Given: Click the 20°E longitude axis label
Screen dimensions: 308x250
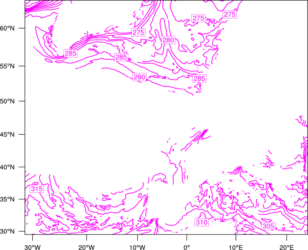Looking at the screenshot, I should click(286, 247).
